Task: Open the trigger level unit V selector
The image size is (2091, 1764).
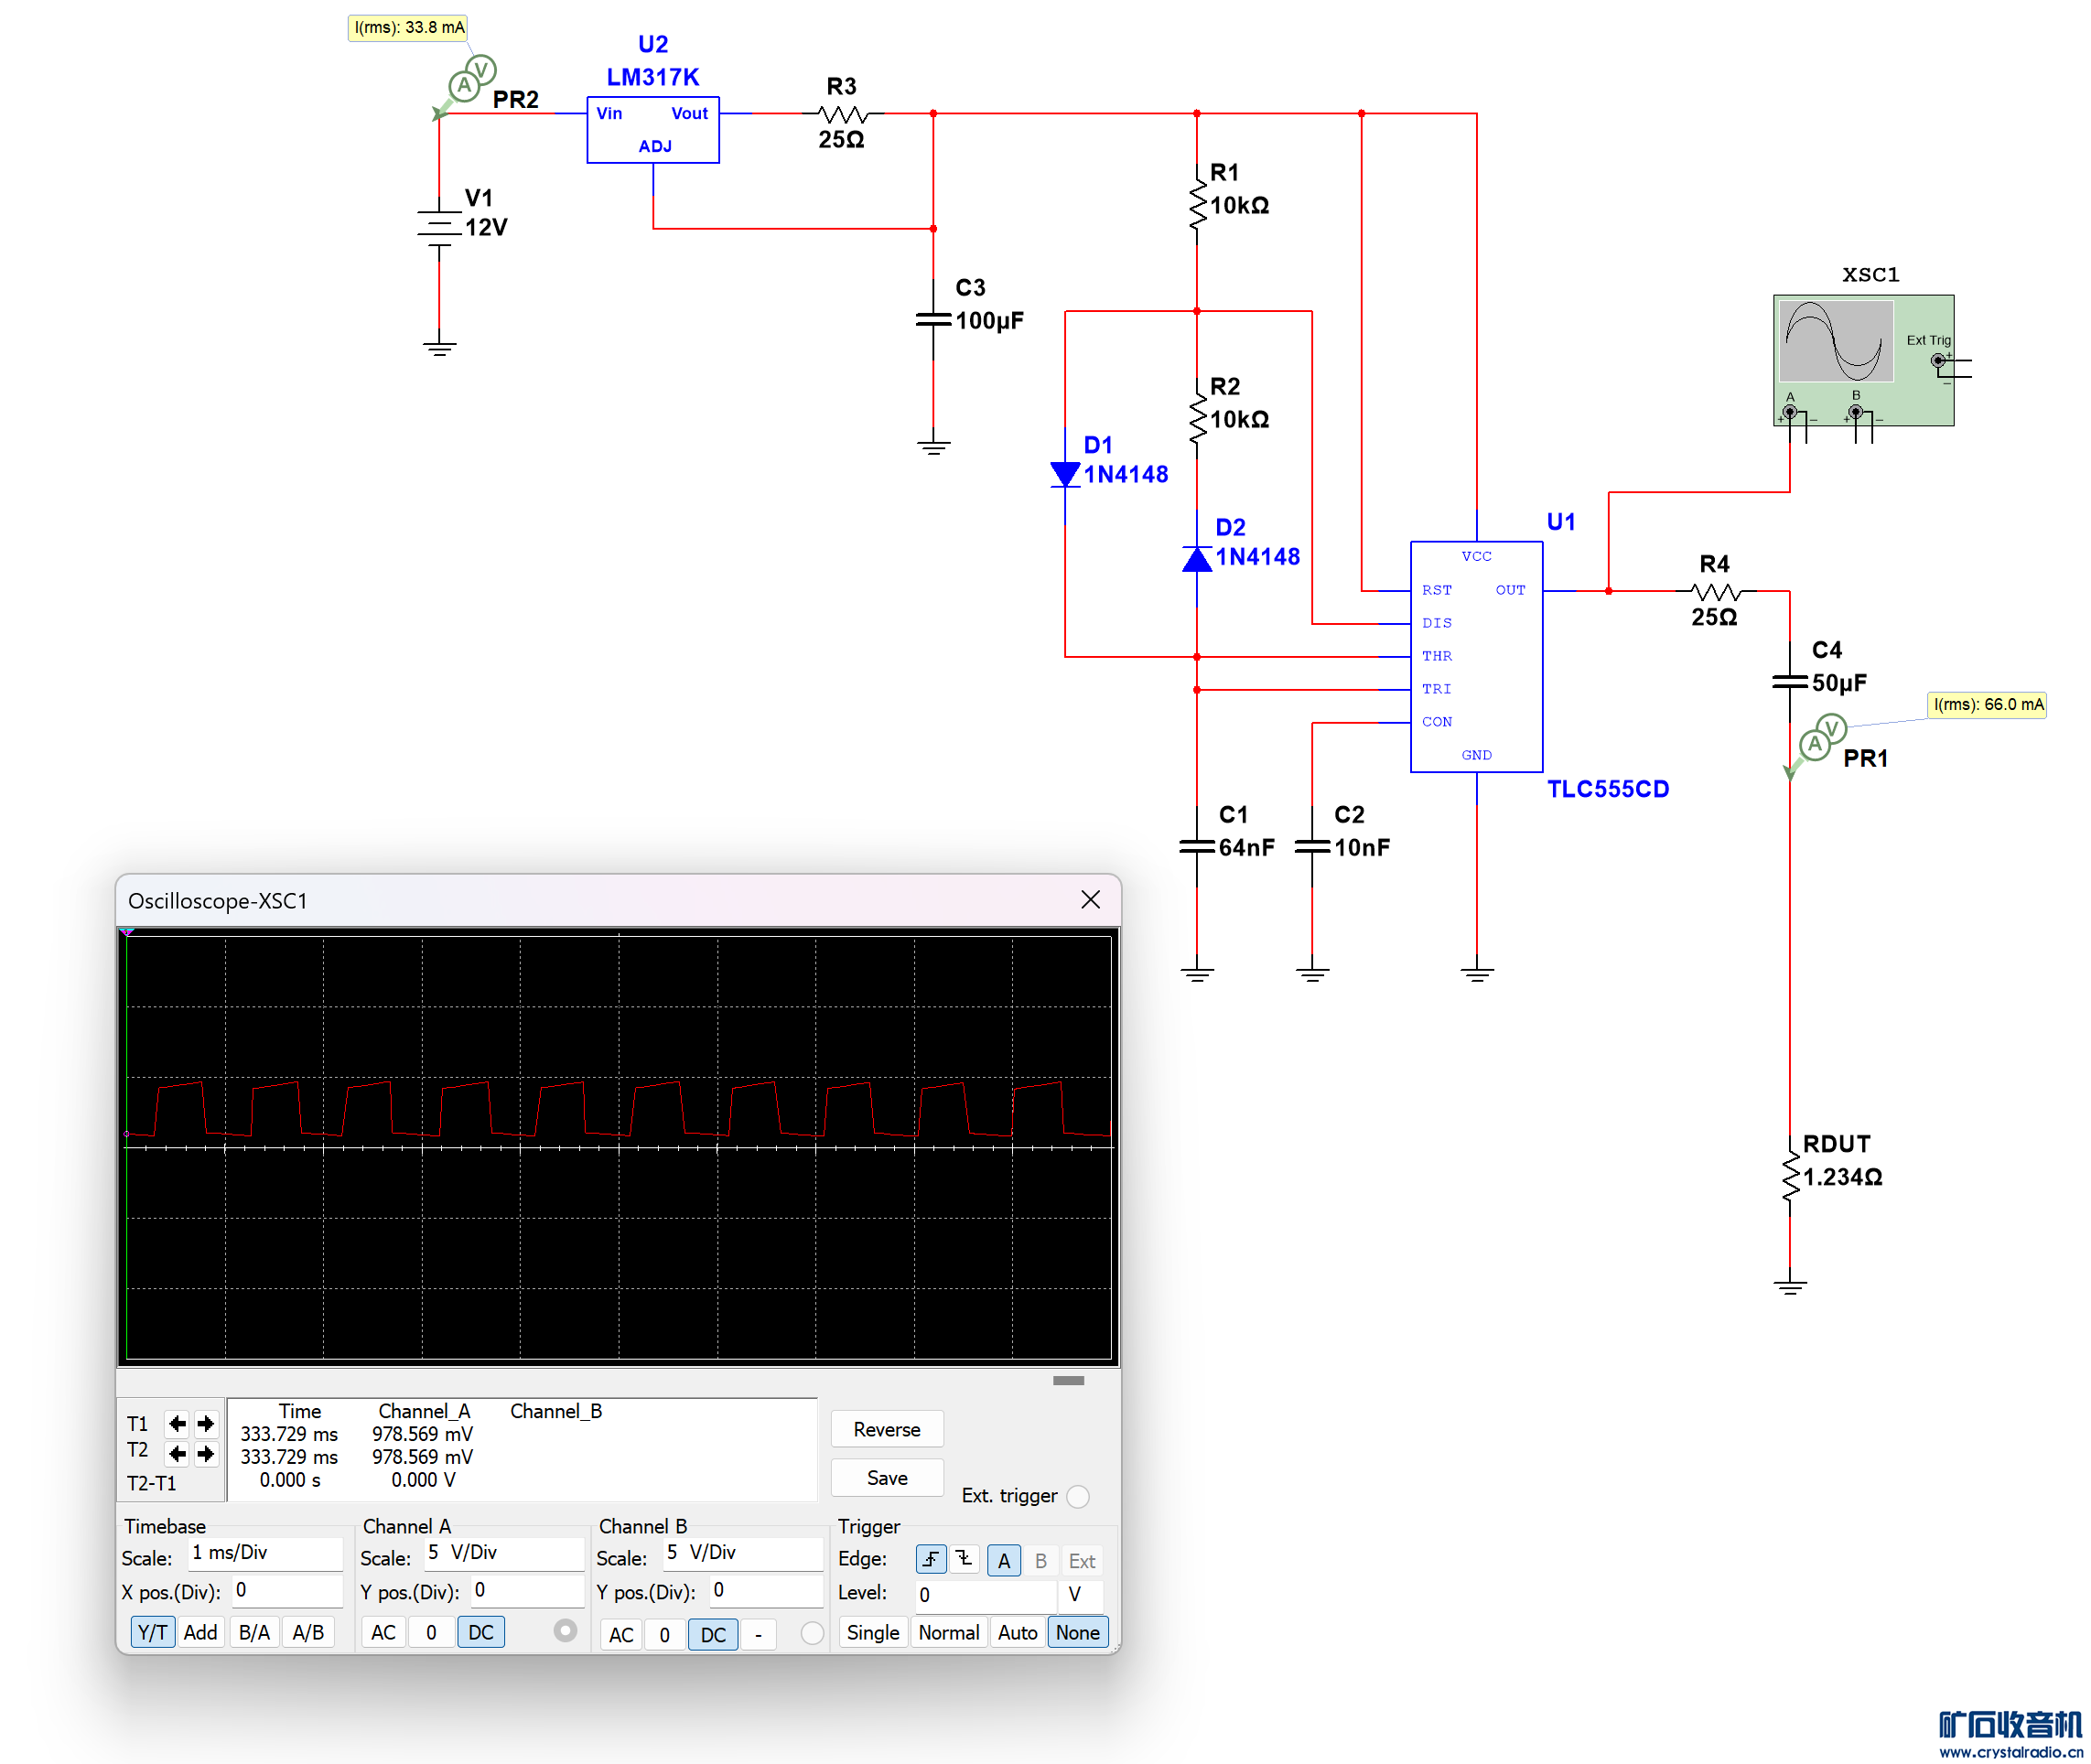Action: 1081,1594
